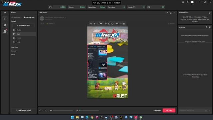Click the TikTok LIVE Studio taskbar icon

click(x=136, y=117)
